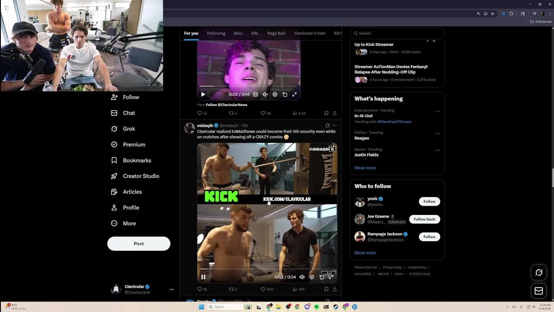
Task: Open Premium in the sidebar
Action: pos(128,144)
